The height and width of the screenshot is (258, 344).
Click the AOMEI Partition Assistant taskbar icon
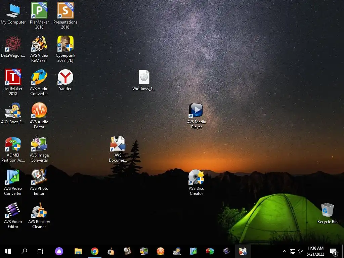click(x=210, y=251)
